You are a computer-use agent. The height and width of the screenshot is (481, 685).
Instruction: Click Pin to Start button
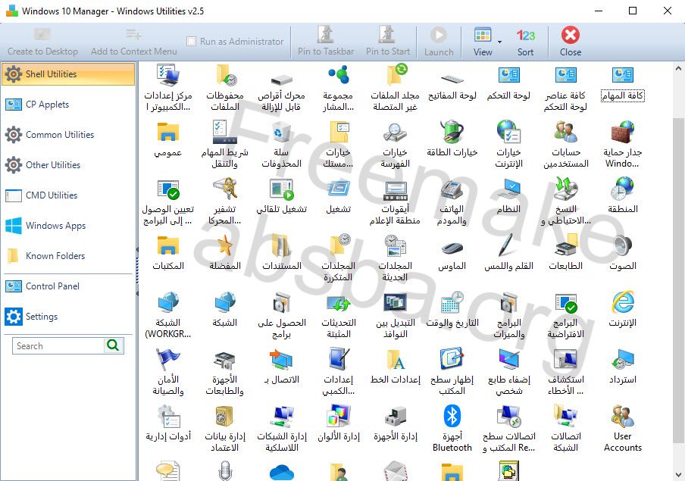(388, 42)
